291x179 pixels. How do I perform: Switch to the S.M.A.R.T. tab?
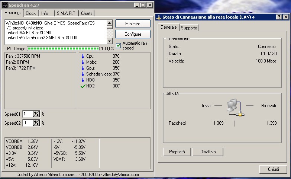(66, 13)
